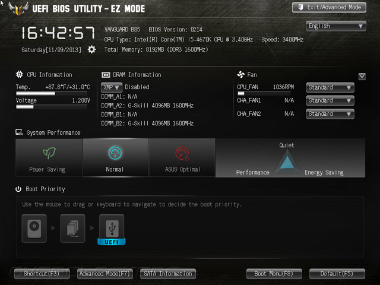Click the 1.200V voltage value
Viewport: 380px width, 285px height.
tap(81, 100)
